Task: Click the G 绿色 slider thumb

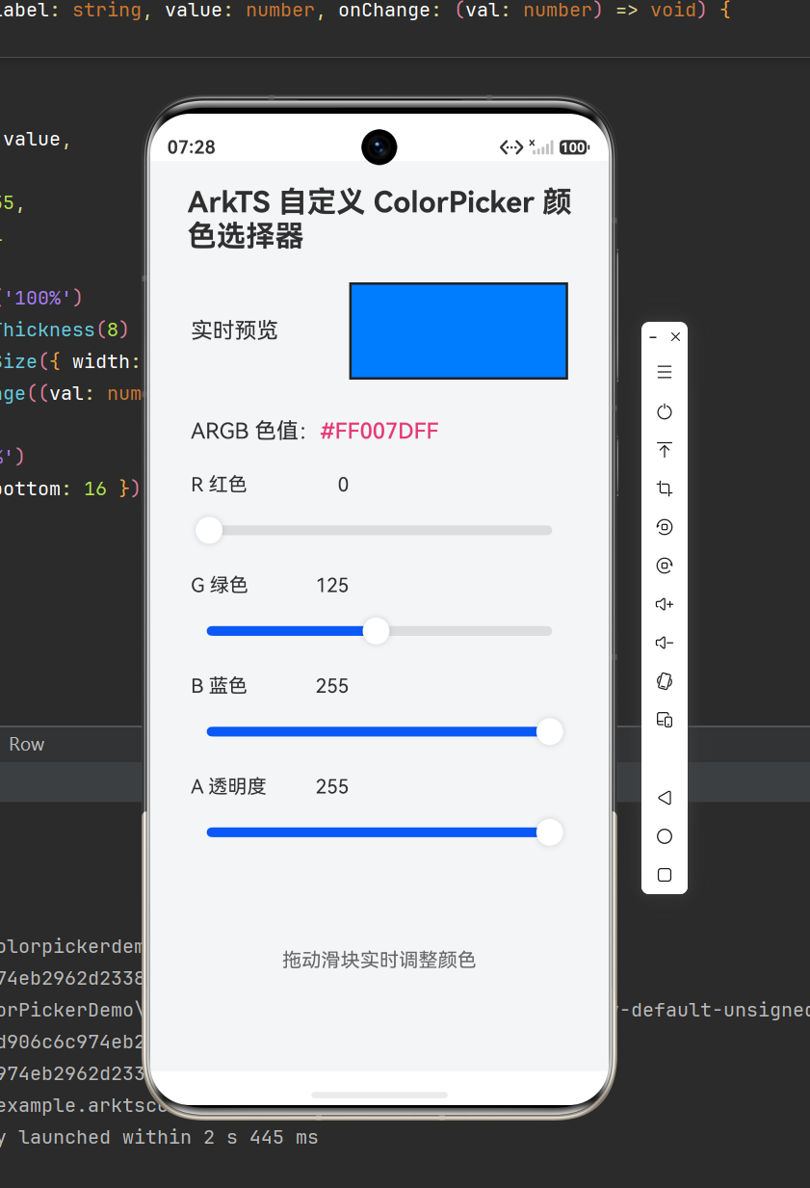Action: point(376,631)
